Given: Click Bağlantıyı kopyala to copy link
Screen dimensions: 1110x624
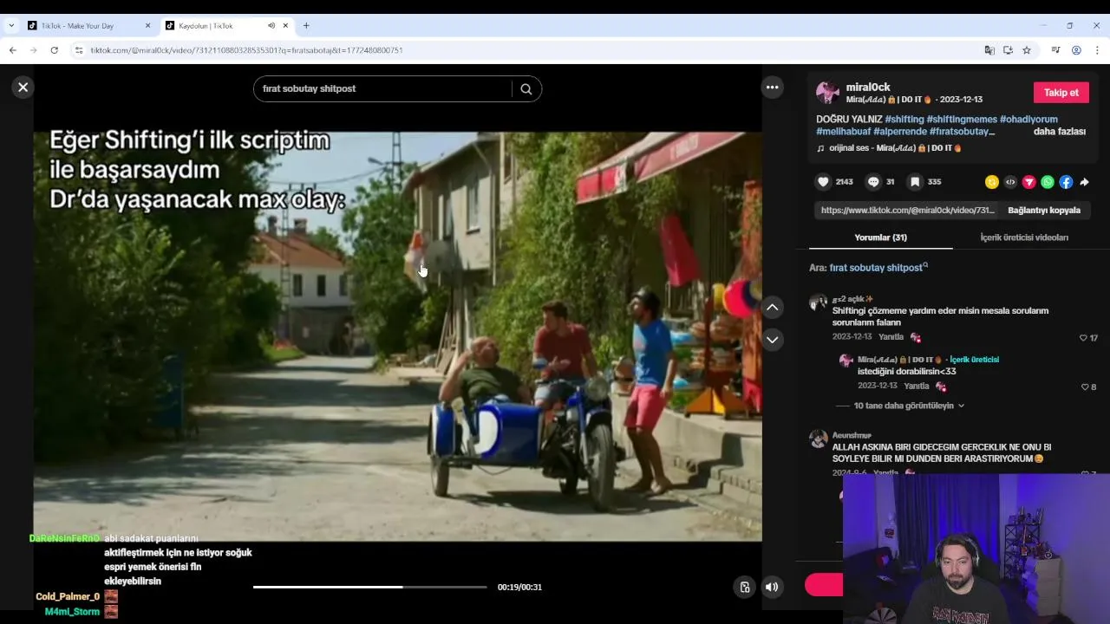Looking at the screenshot, I should click(x=1044, y=210).
